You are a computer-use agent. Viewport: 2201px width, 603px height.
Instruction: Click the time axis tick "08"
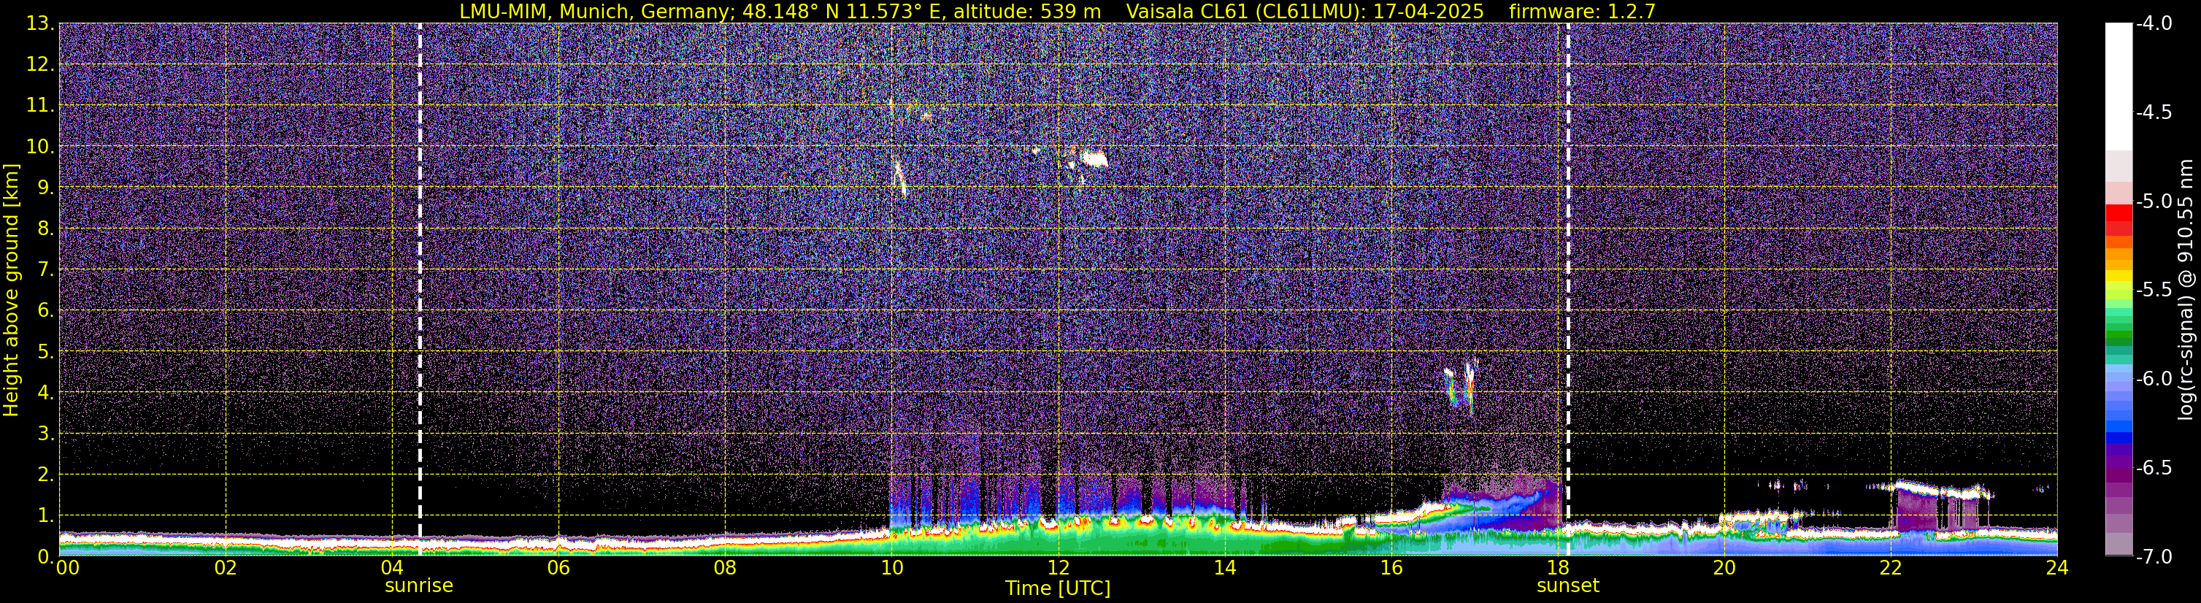(x=725, y=568)
